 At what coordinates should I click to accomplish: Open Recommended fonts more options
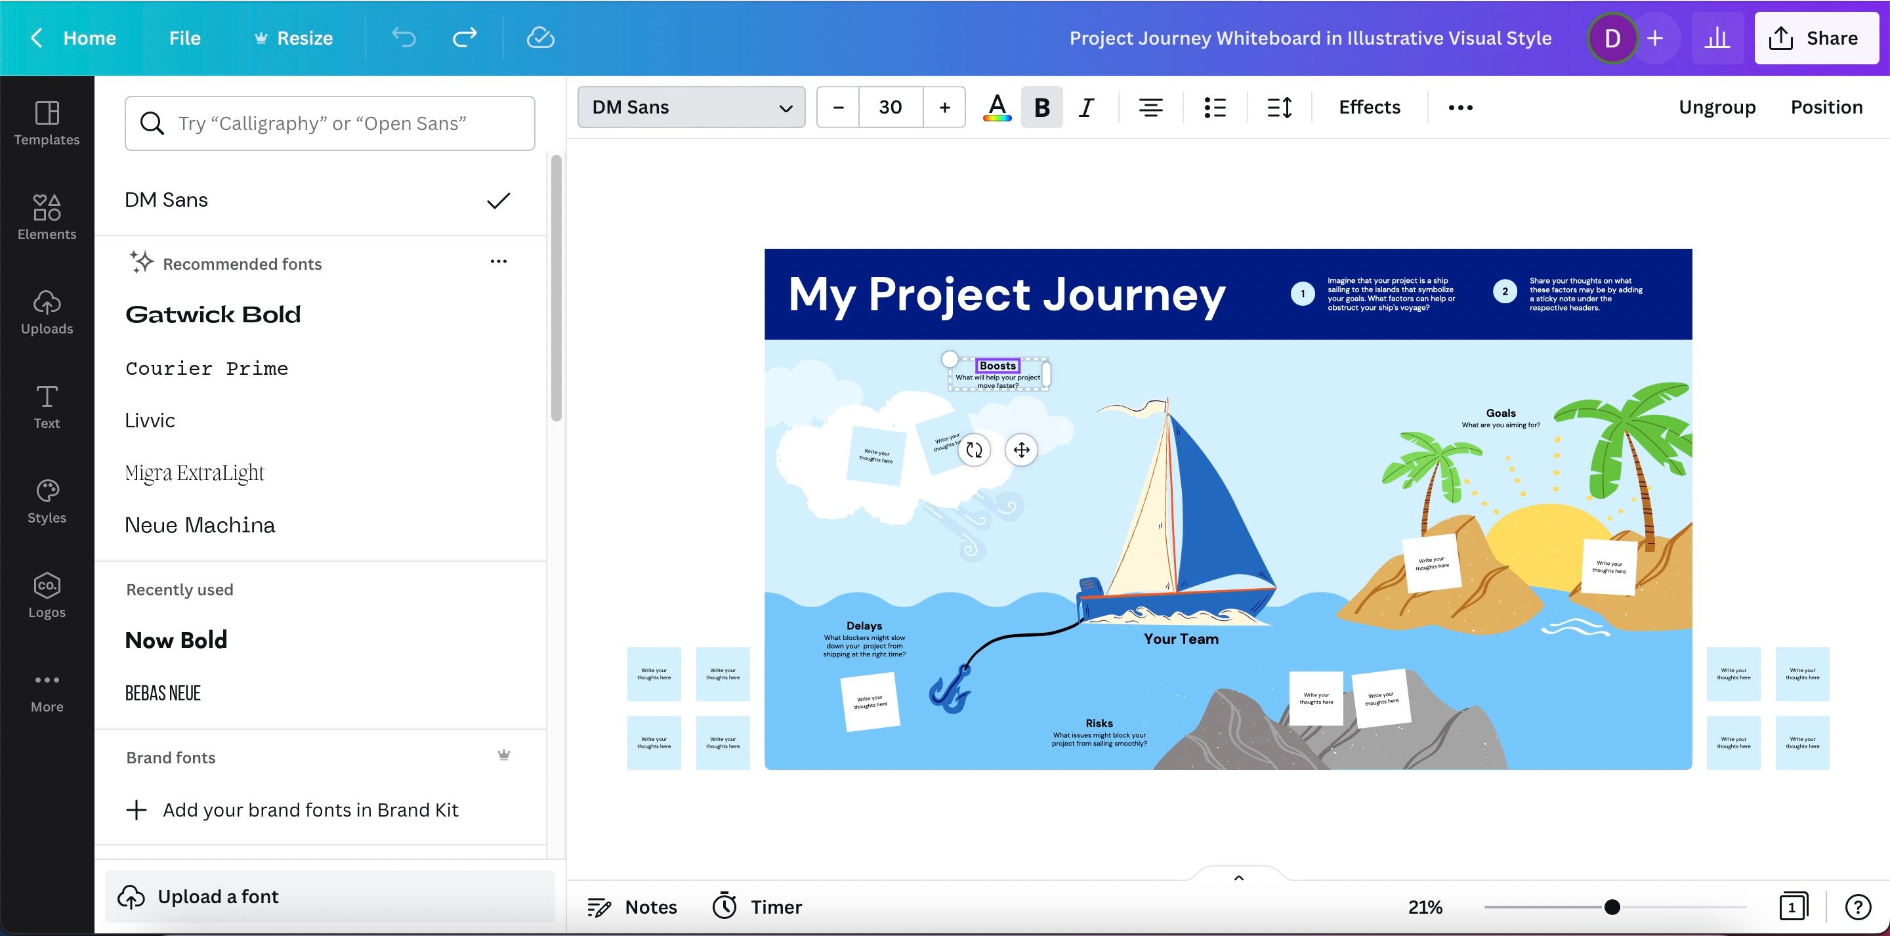pos(498,261)
